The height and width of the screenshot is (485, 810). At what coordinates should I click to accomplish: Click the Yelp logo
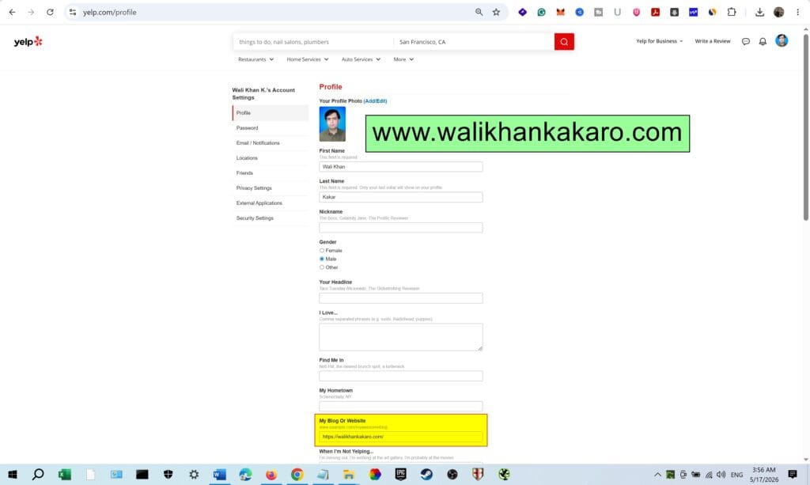tap(28, 42)
